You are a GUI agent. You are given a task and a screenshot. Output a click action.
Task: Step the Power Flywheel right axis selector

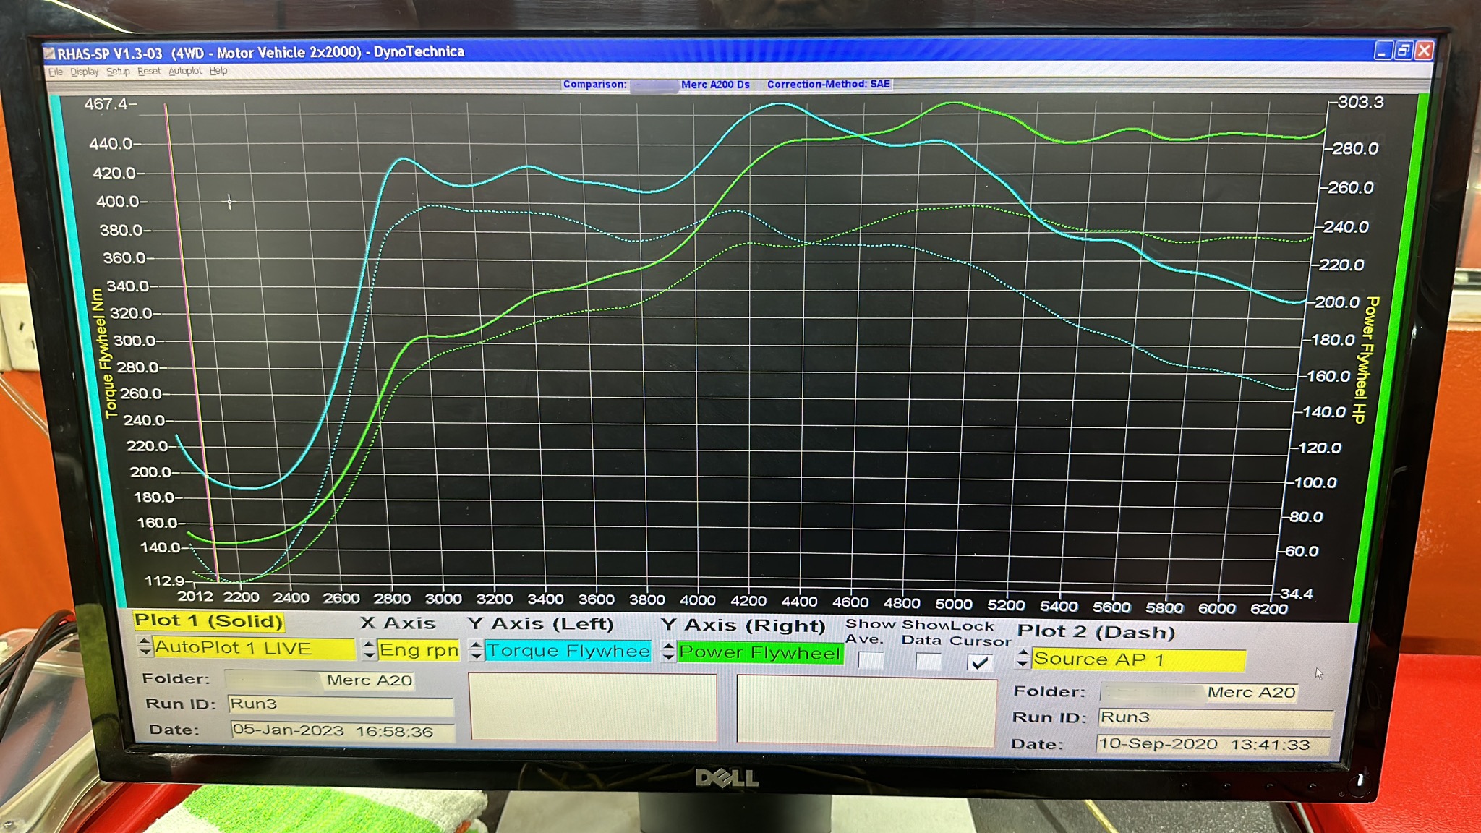(x=669, y=652)
